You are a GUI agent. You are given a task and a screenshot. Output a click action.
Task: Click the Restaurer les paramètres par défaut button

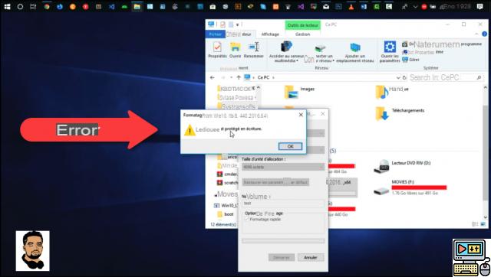click(275, 182)
